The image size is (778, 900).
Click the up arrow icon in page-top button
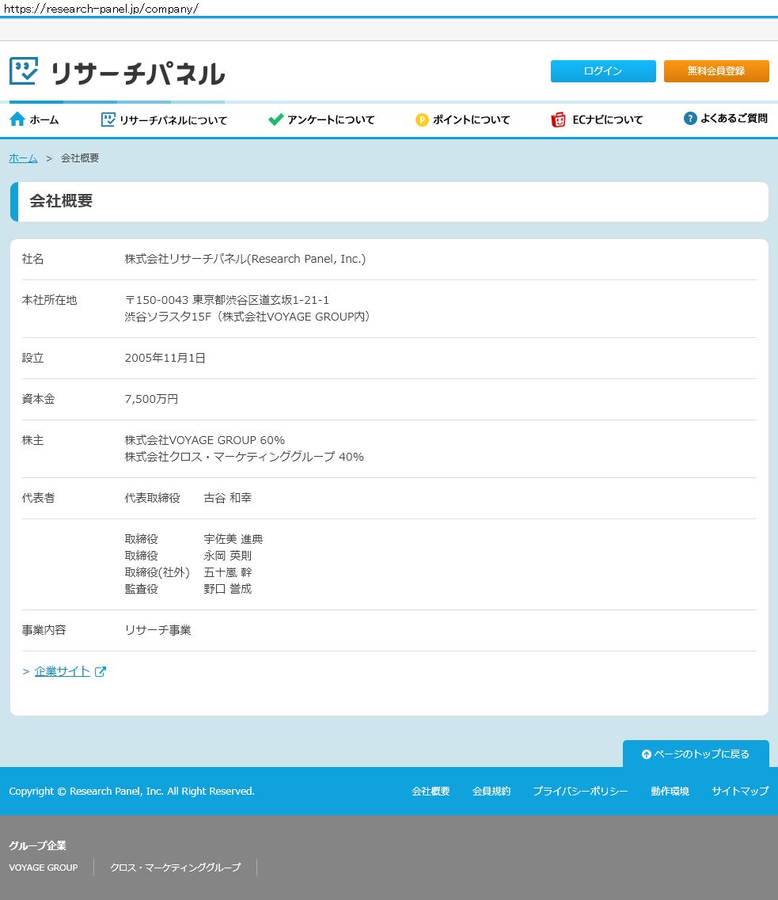pos(646,754)
